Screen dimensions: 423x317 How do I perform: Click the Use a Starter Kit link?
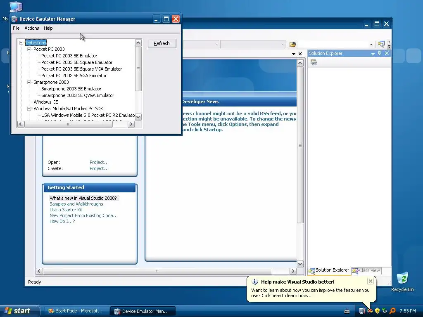coord(66,210)
